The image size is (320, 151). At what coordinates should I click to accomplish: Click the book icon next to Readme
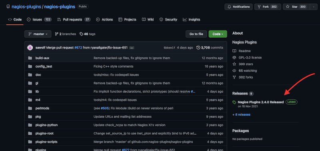click(x=234, y=51)
